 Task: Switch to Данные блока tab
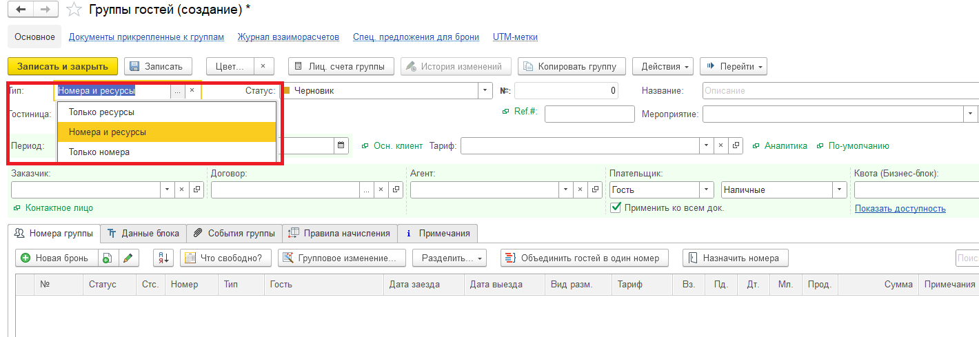click(144, 233)
